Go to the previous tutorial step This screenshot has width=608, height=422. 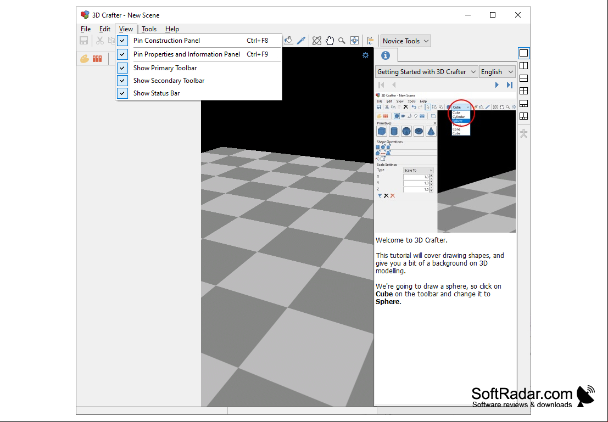tap(394, 85)
